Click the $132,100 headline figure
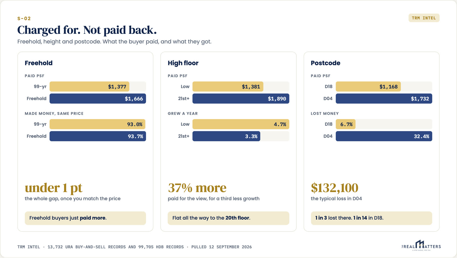The width and height of the screenshot is (457, 258). (334, 188)
